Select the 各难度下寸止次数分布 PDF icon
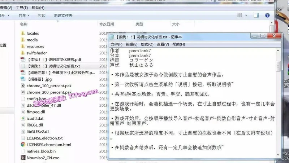 point(23,72)
